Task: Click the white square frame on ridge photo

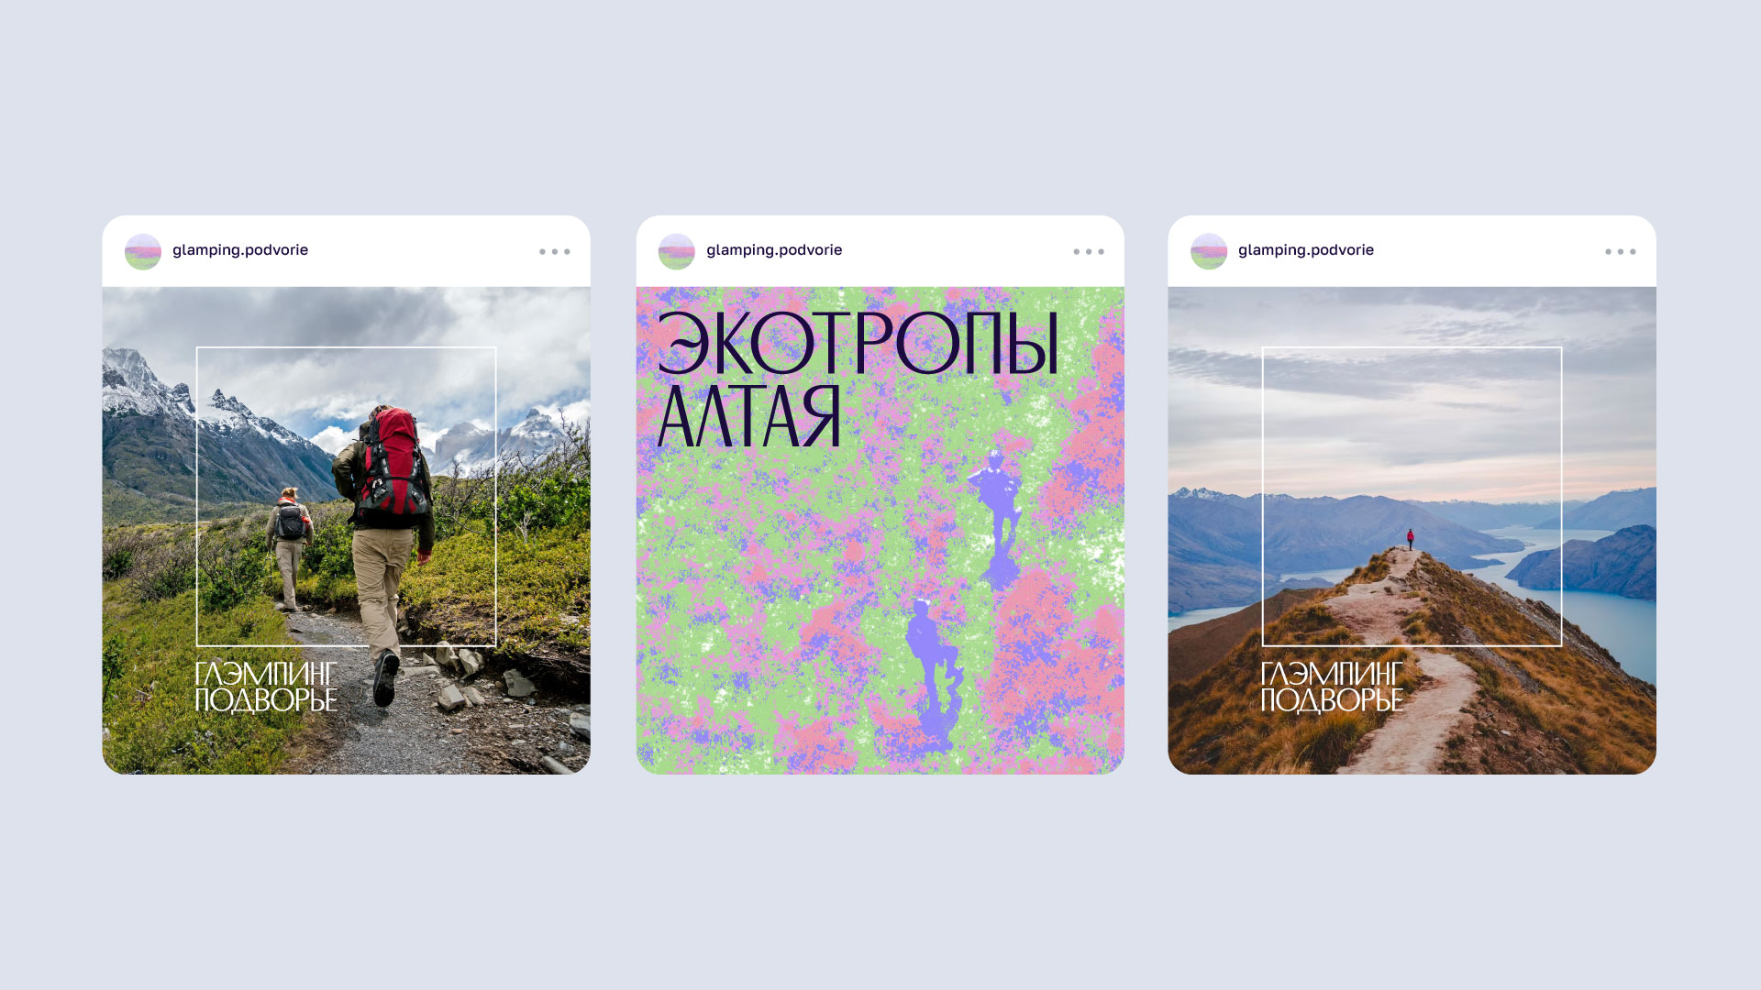Action: coord(1412,497)
